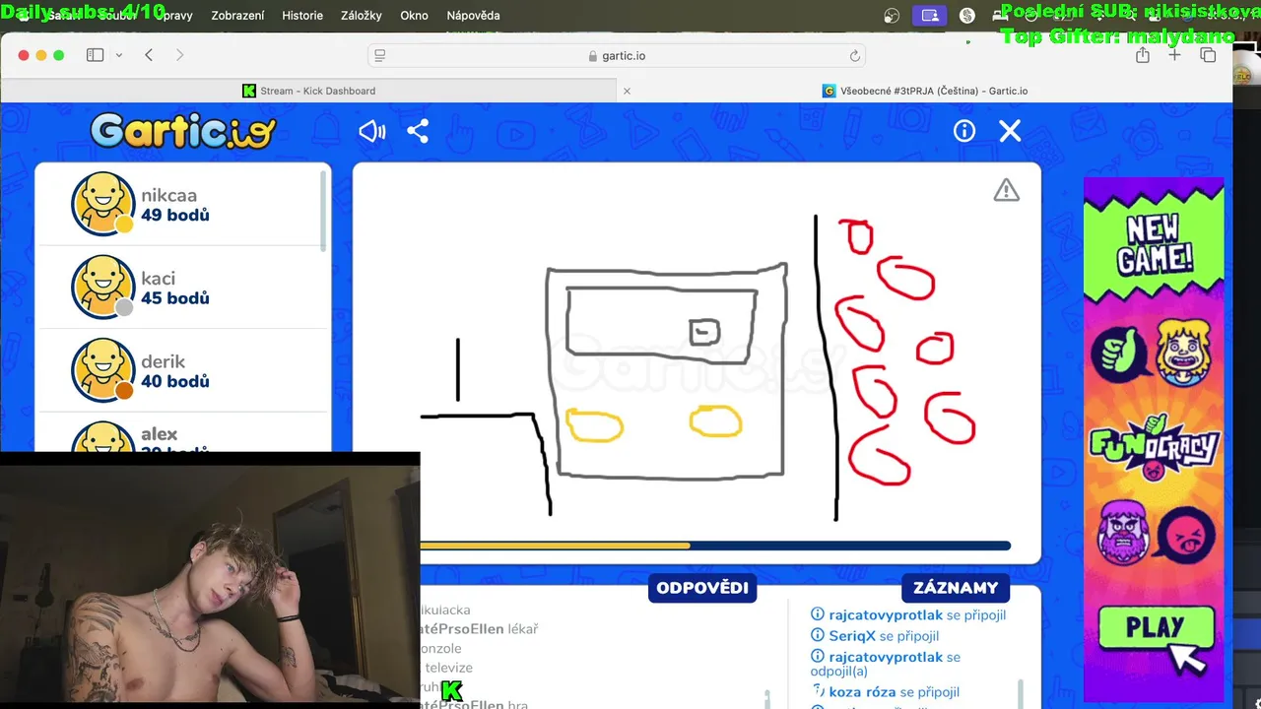Click the round white S menu bar icon

(966, 16)
